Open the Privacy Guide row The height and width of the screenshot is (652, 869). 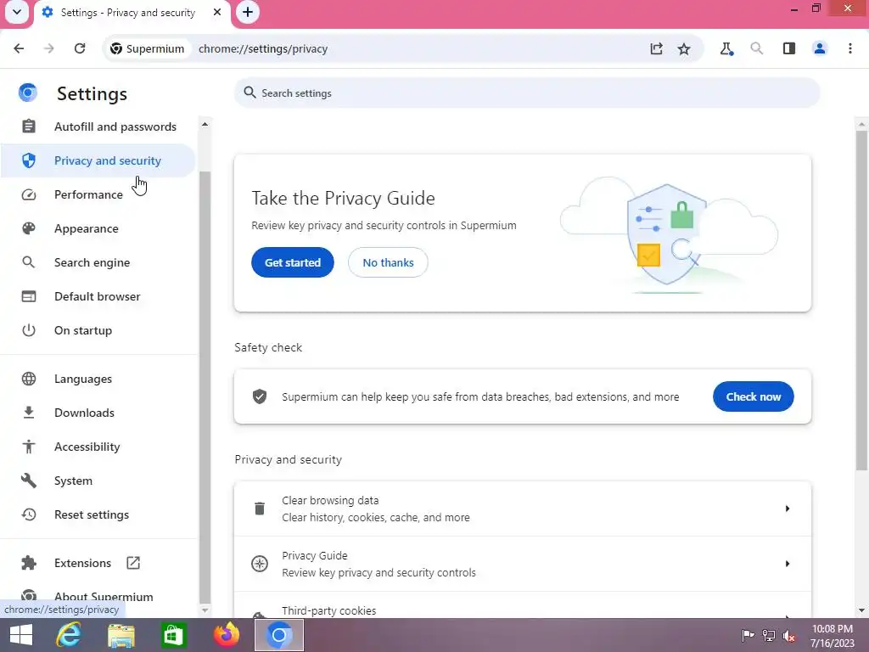pos(523,564)
